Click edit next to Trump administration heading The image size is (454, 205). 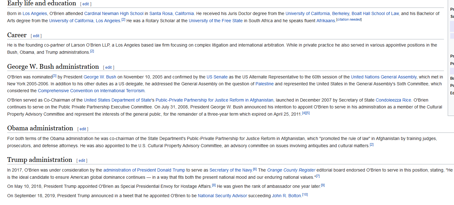82,160
